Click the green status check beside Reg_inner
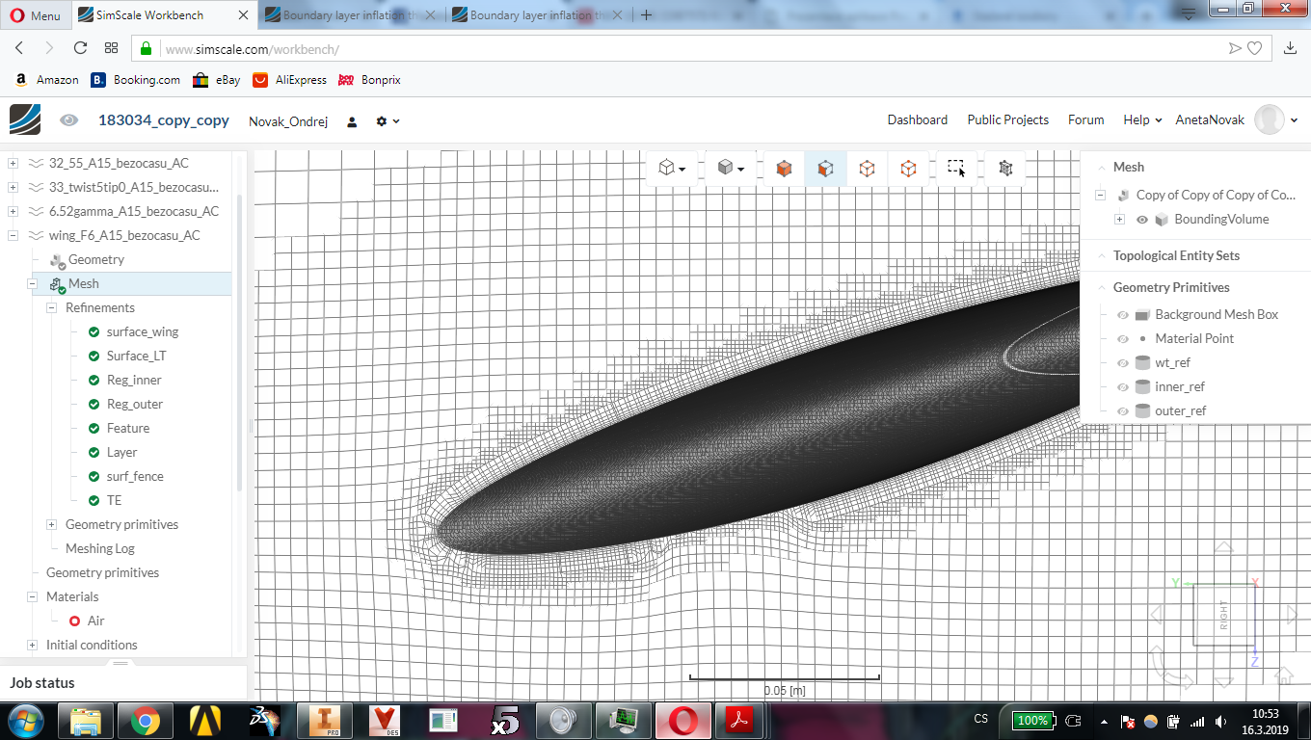Image resolution: width=1311 pixels, height=740 pixels. [94, 380]
